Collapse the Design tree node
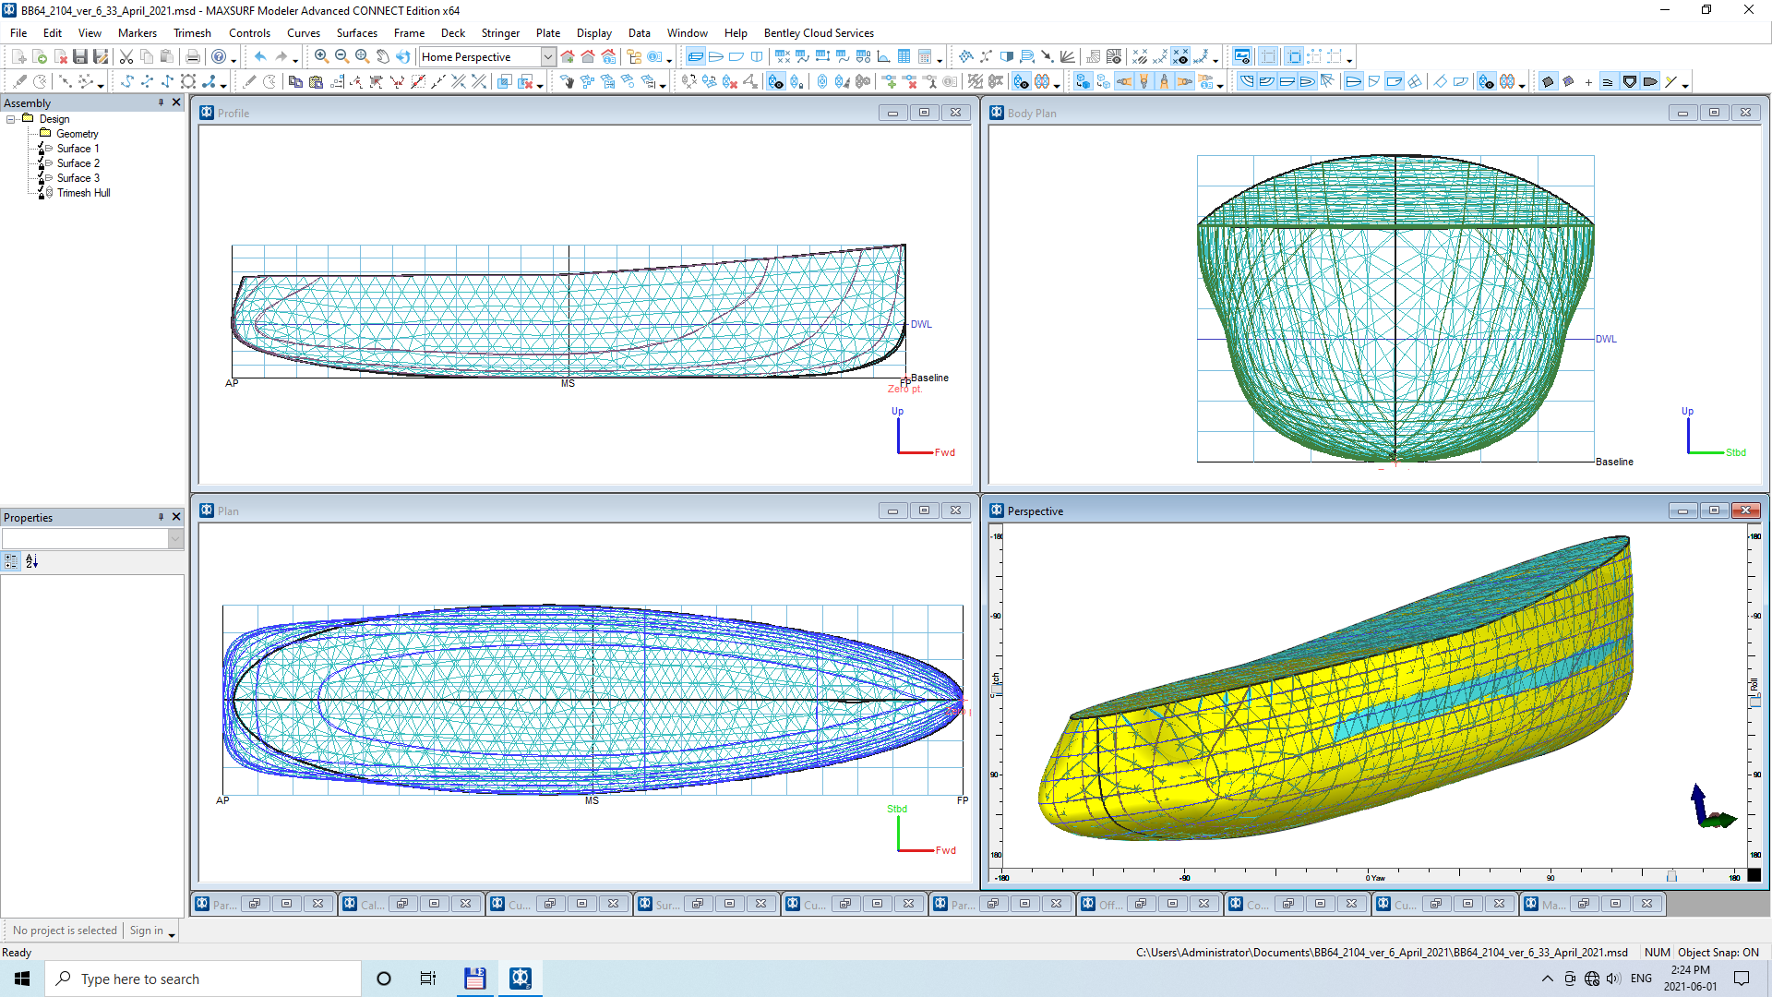This screenshot has height=997, width=1772. pos(11,119)
